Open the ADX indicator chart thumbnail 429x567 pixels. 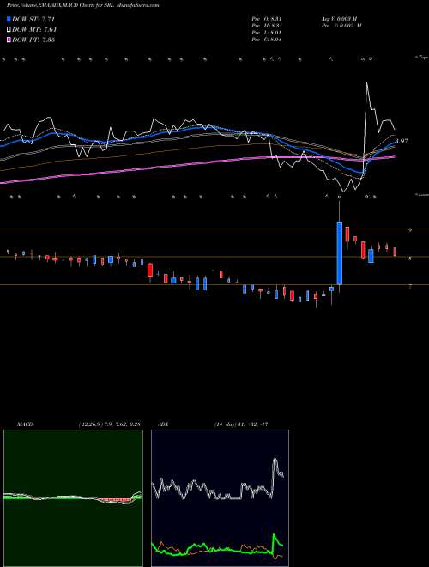[220, 498]
